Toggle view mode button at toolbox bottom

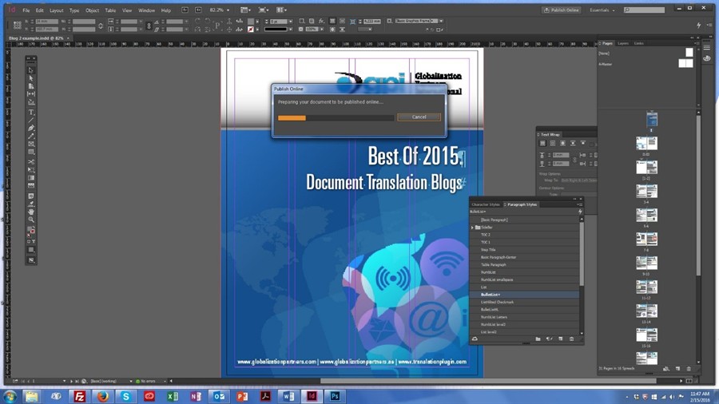click(30, 259)
